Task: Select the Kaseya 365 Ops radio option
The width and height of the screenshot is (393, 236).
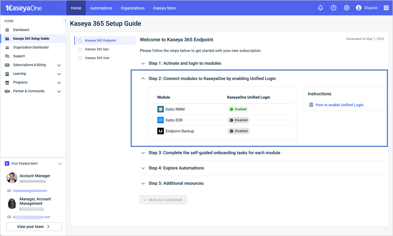Action: (80, 49)
